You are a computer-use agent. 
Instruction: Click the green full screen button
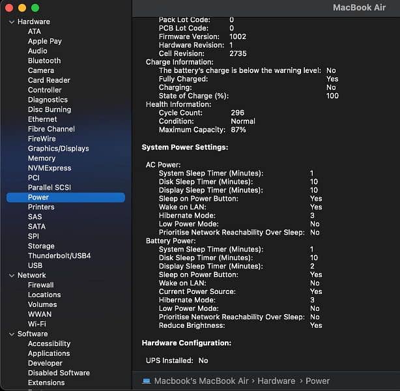click(35, 7)
